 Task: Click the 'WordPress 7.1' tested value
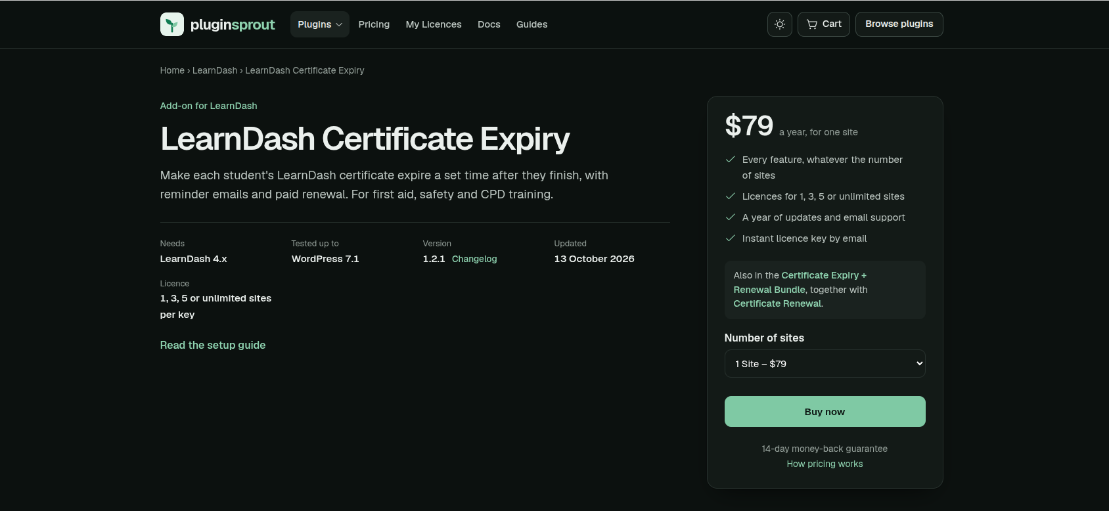325,259
